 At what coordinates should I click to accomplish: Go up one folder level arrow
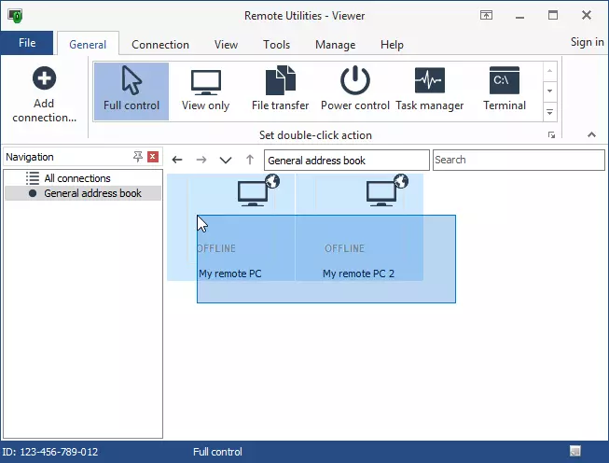click(x=249, y=161)
